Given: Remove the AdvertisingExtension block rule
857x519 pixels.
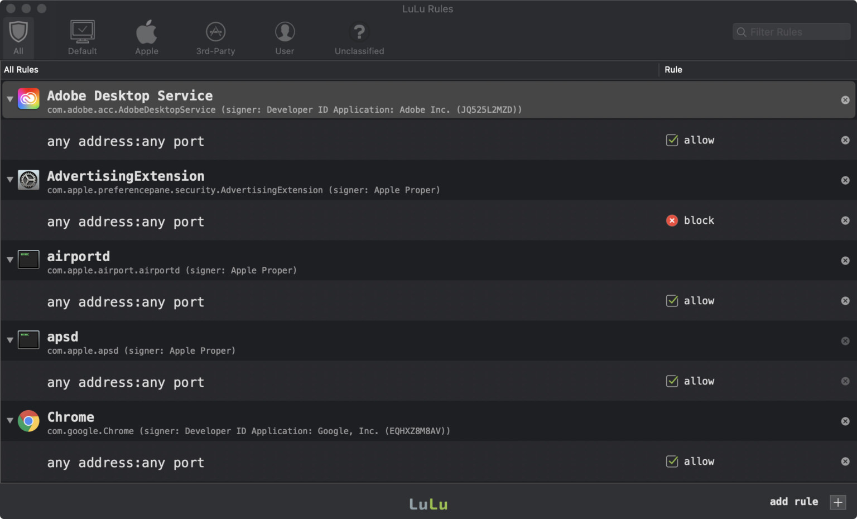Looking at the screenshot, I should [x=845, y=220].
